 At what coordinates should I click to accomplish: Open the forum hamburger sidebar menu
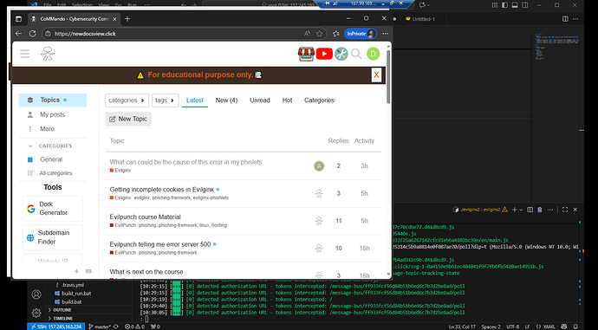click(25, 54)
